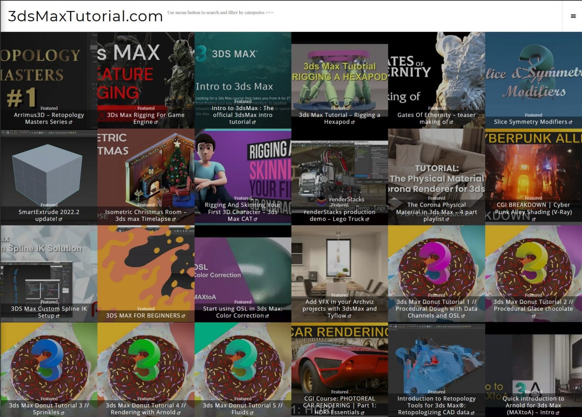
Task: Open renderStacks production demo Lego Truck
Action: [x=340, y=215]
